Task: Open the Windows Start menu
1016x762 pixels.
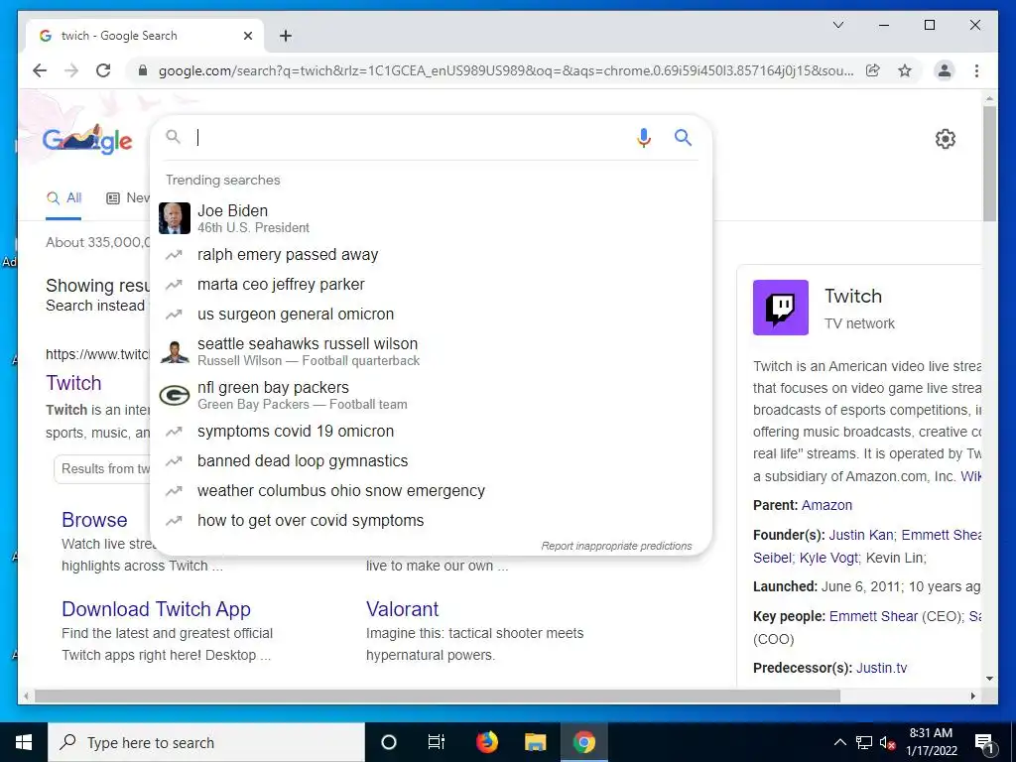Action: coord(24,742)
